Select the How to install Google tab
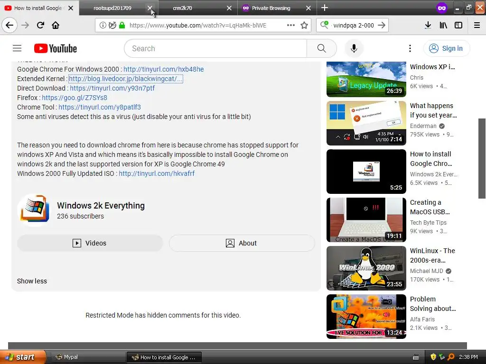This screenshot has width=486, height=364. pos(38,8)
